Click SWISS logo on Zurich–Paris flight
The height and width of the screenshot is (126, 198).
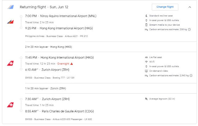click(x=10, y=105)
